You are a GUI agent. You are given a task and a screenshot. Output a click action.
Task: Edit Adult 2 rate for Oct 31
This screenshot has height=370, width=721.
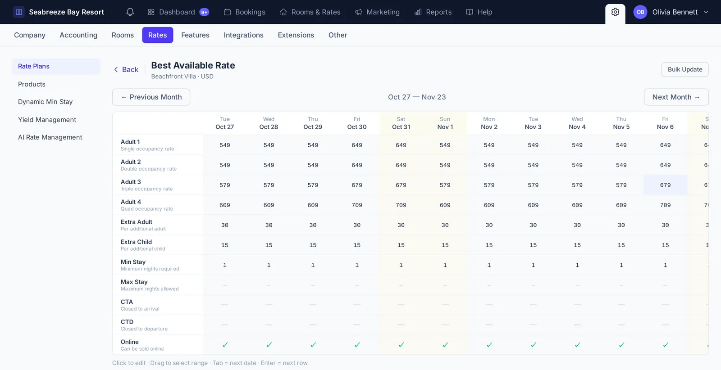(401, 165)
